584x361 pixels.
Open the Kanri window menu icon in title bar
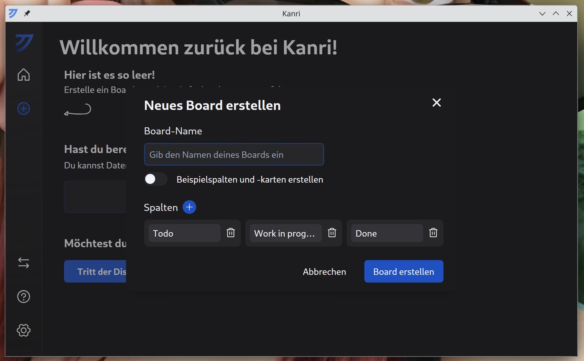click(13, 14)
